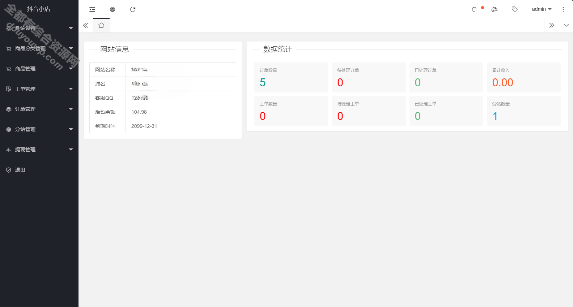Expand the 商品分类管理 menu arrow
The image size is (573, 307).
(x=71, y=48)
